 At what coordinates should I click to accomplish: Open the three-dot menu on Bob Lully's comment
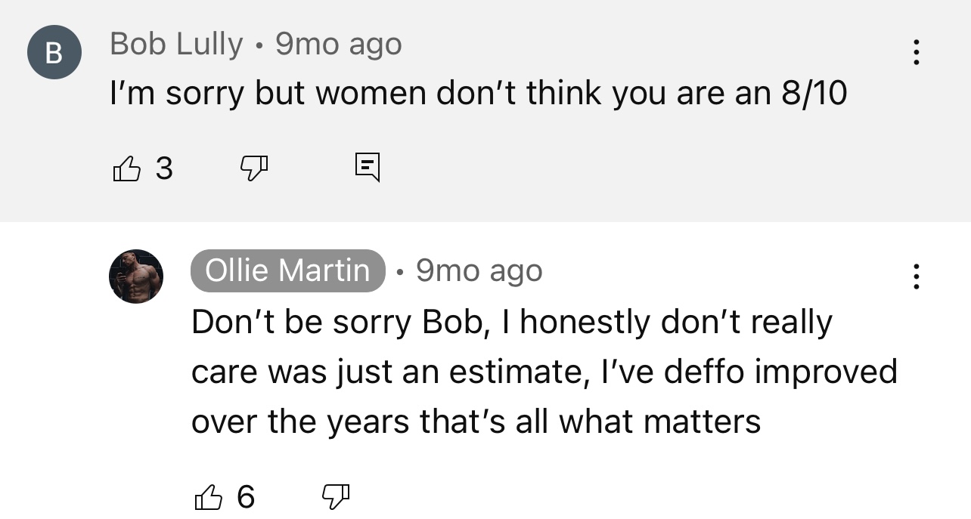(916, 52)
